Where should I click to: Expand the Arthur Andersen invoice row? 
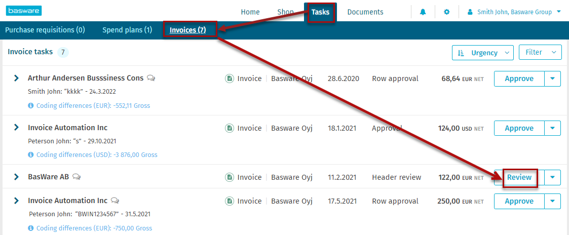coord(16,78)
